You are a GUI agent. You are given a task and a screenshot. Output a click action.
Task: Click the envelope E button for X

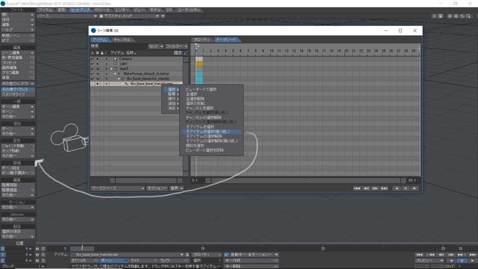pos(43,249)
